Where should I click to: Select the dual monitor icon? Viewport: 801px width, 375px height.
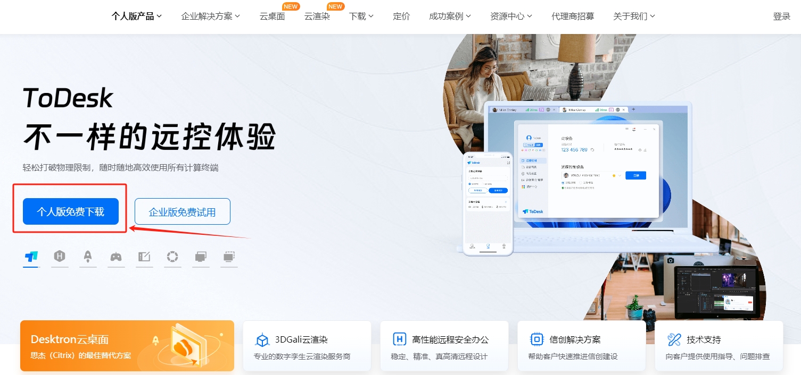201,257
